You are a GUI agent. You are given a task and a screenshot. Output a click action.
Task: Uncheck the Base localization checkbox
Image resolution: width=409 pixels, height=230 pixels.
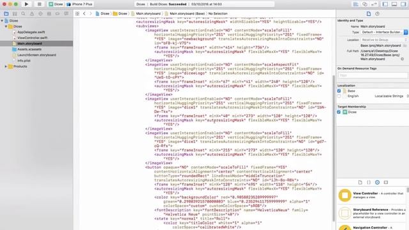339,91
